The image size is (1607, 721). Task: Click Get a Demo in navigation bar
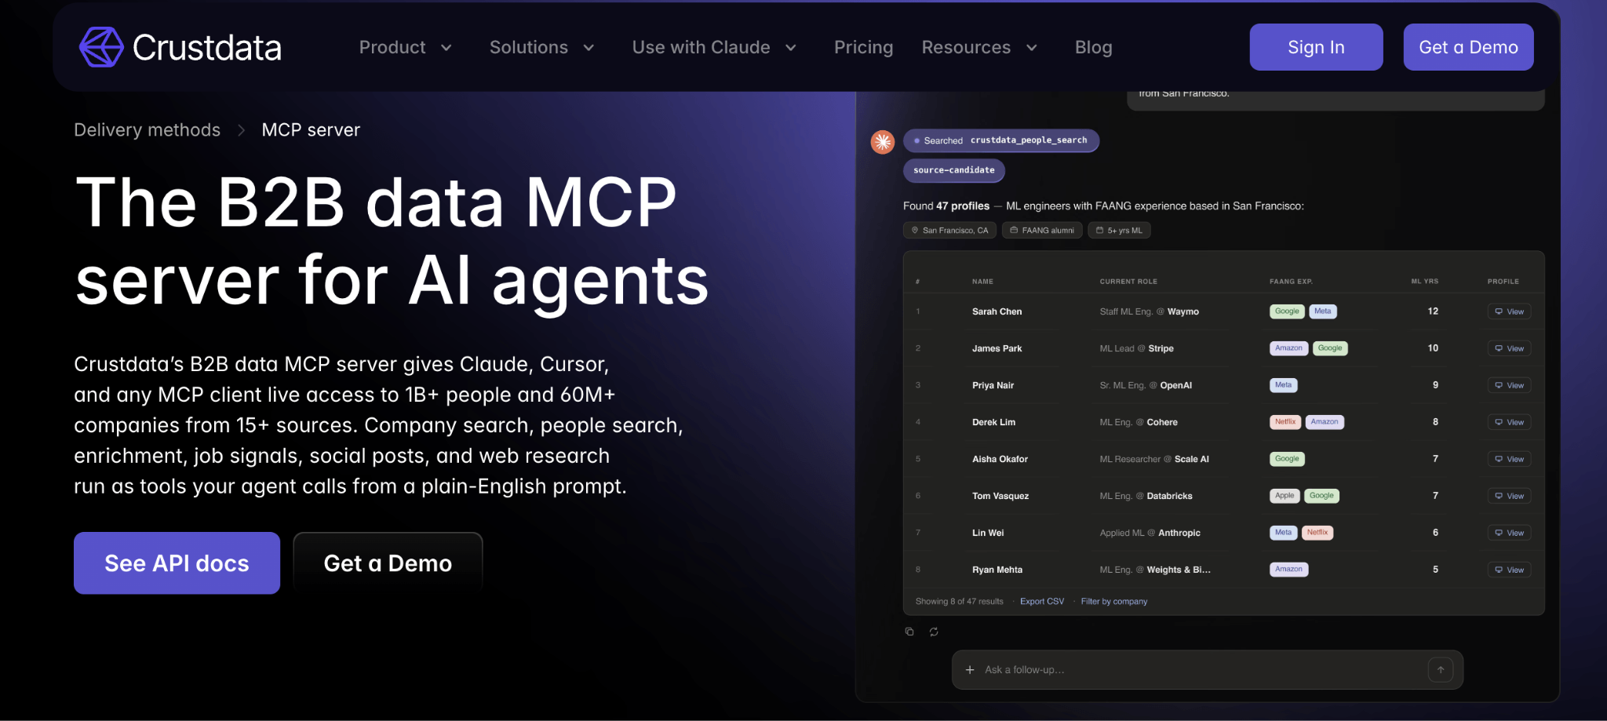pos(1468,47)
